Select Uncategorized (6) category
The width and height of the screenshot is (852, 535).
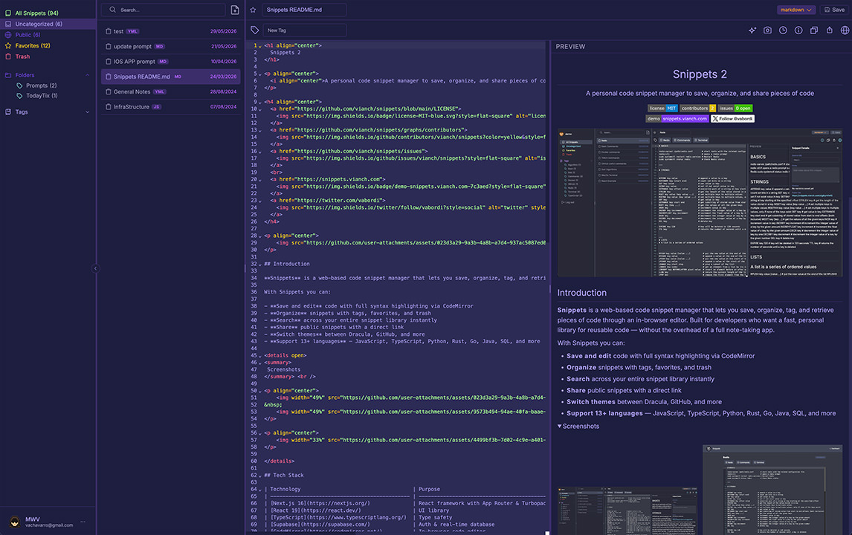pos(48,24)
